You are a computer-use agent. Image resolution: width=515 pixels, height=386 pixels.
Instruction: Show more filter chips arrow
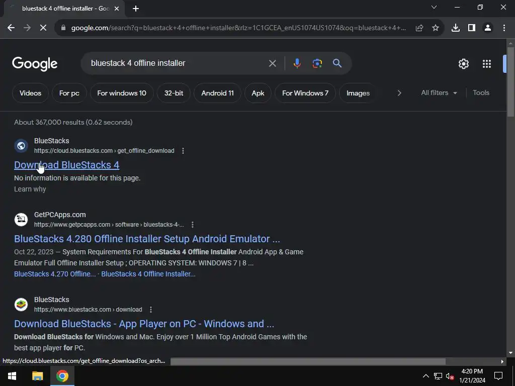tap(399, 93)
